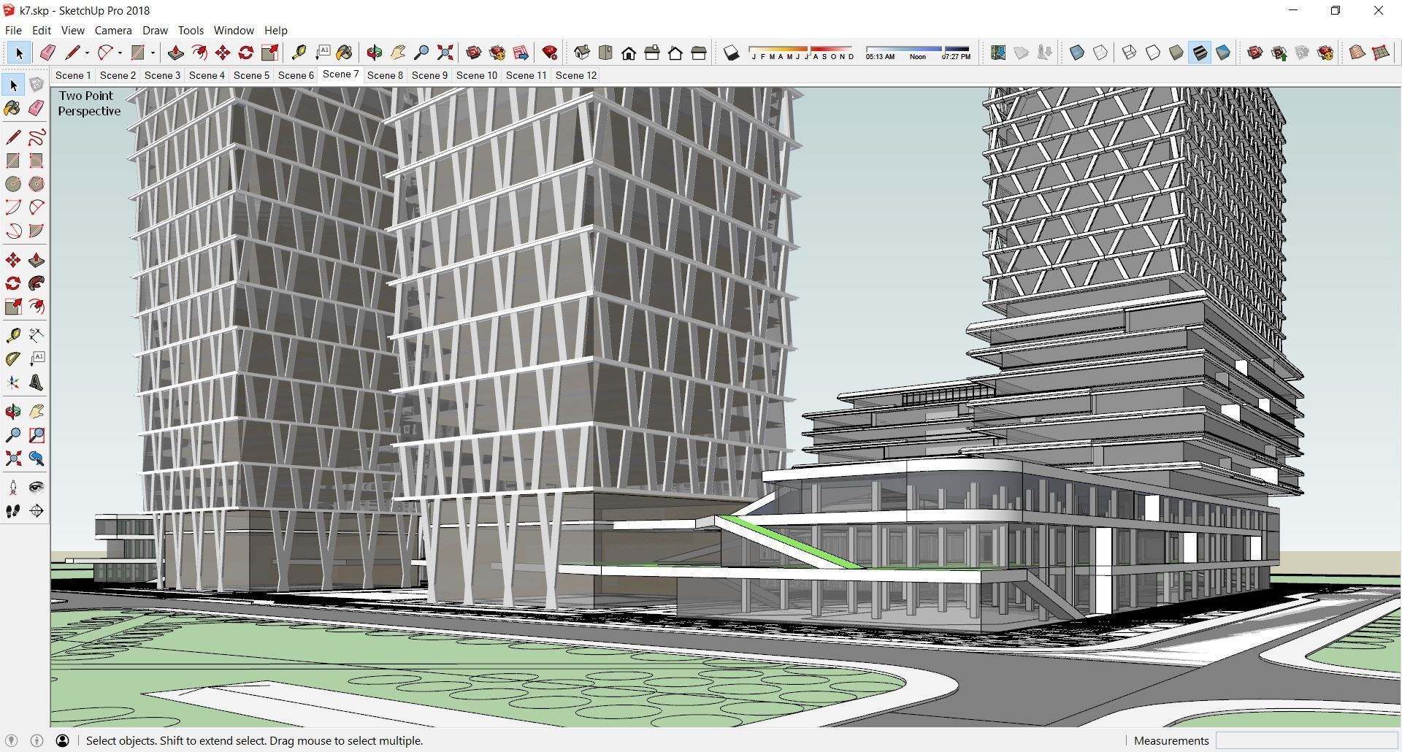Click the Orbit tool in top toolbar
The width and height of the screenshot is (1402, 752).
[x=374, y=53]
